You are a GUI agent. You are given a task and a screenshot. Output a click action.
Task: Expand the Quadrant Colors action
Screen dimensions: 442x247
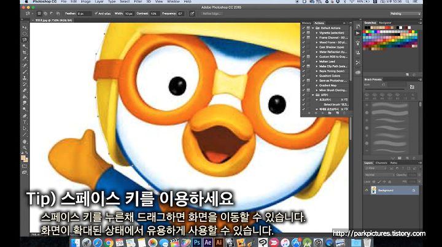tap(317, 75)
